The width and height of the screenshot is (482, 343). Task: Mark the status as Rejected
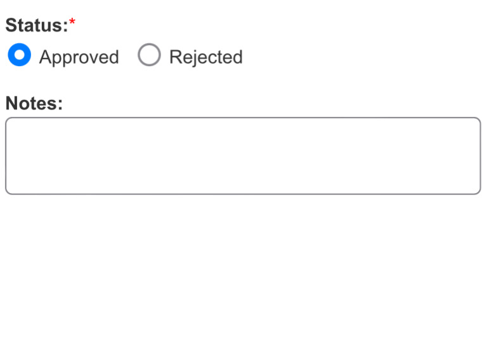tap(149, 56)
